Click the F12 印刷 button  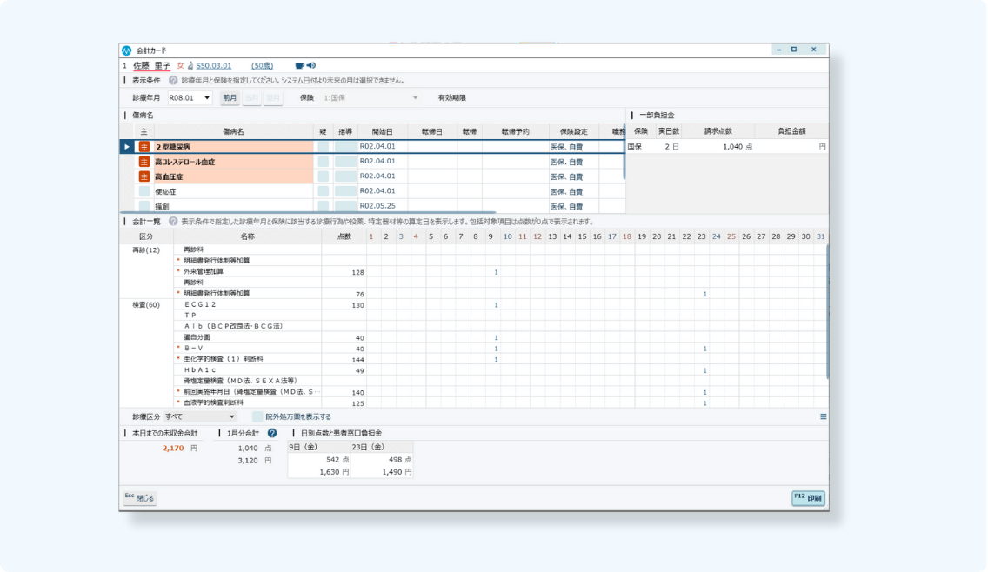(x=808, y=498)
